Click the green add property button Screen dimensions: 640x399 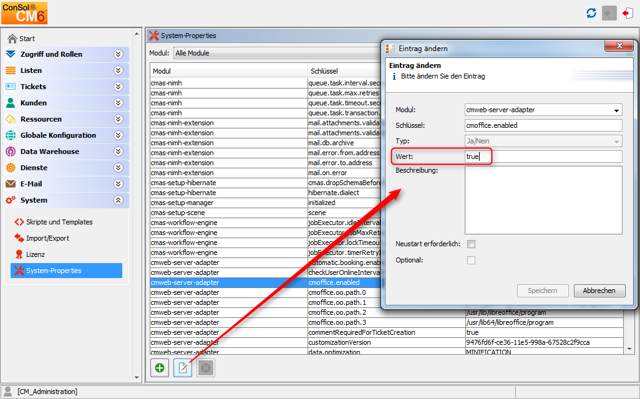(x=160, y=368)
